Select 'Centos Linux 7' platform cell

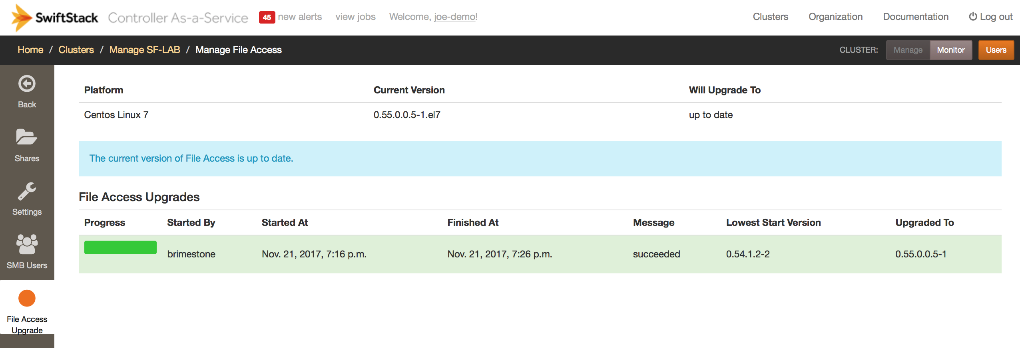pos(116,115)
